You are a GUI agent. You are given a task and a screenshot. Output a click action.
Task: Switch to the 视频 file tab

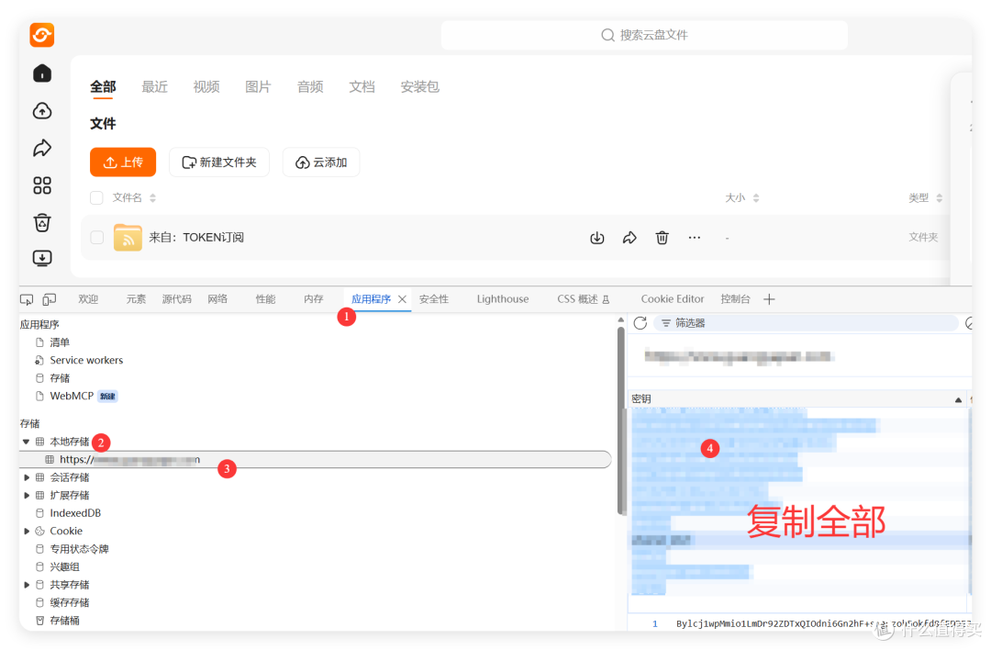tap(206, 86)
